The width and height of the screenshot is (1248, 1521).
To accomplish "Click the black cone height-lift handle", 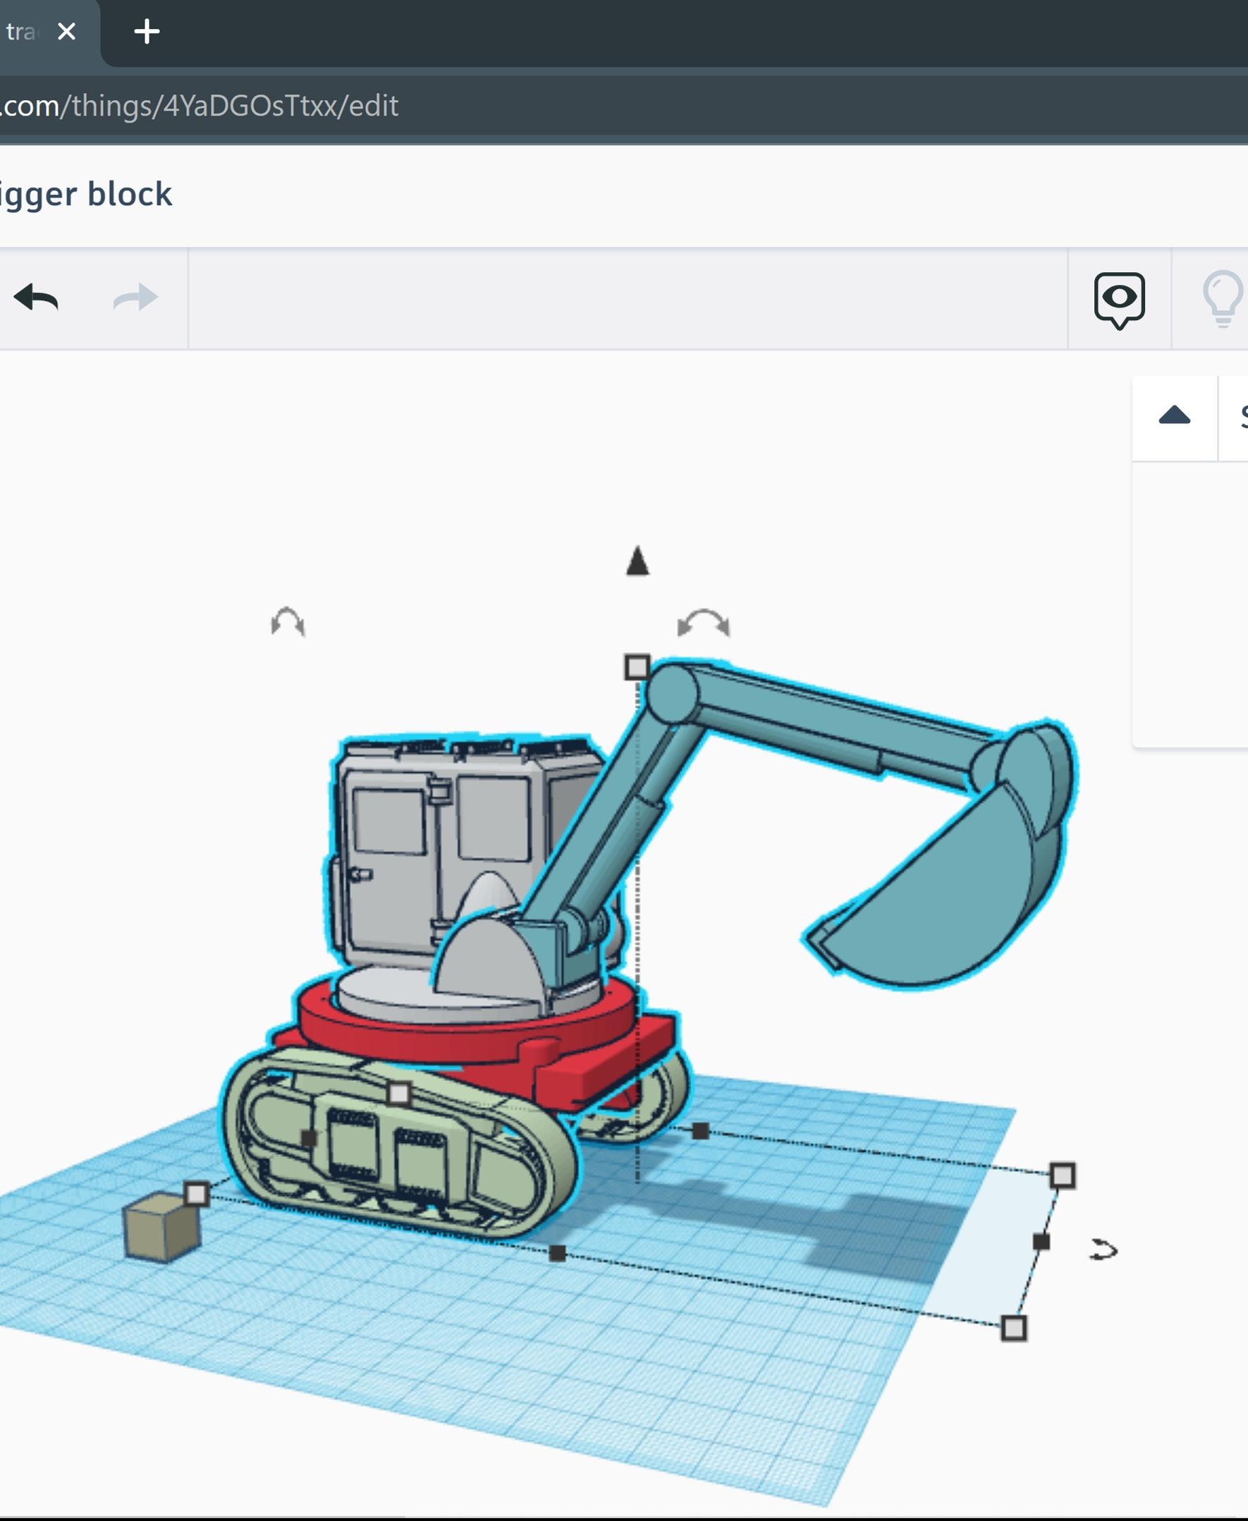I will click(x=637, y=561).
